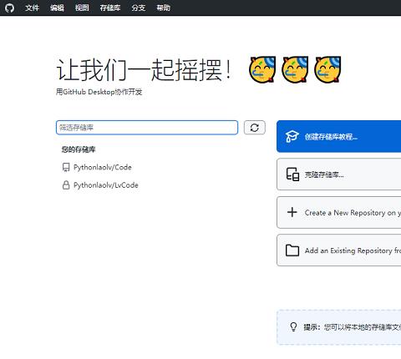Click the lightbulb tip icon
Image resolution: width=401 pixels, height=359 pixels.
293,326
